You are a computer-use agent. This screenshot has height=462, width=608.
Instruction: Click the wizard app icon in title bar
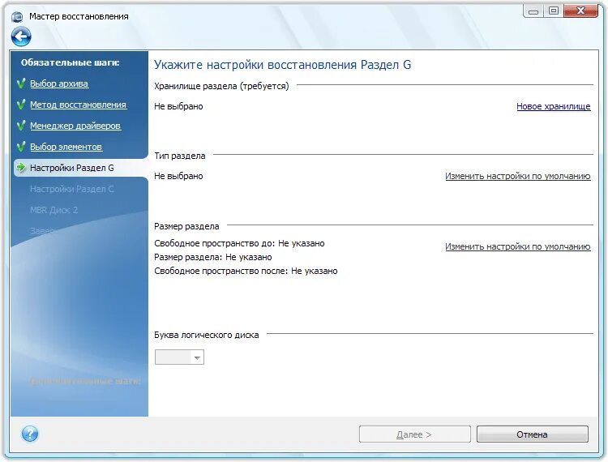coord(17,17)
